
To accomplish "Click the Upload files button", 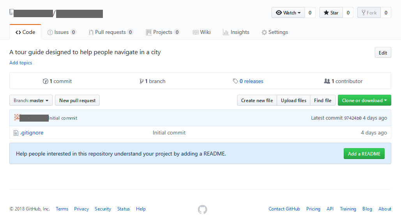I will click(x=293, y=100).
